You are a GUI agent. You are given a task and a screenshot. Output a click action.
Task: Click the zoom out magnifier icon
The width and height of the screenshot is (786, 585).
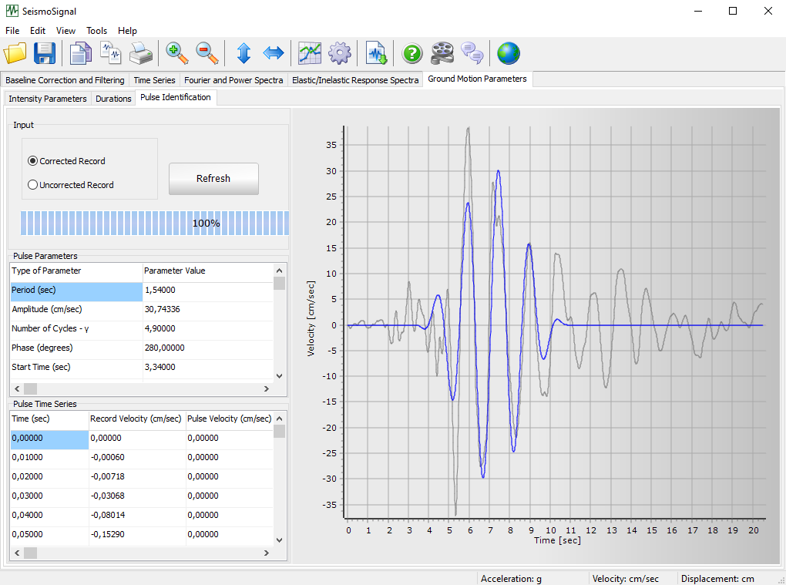(207, 53)
